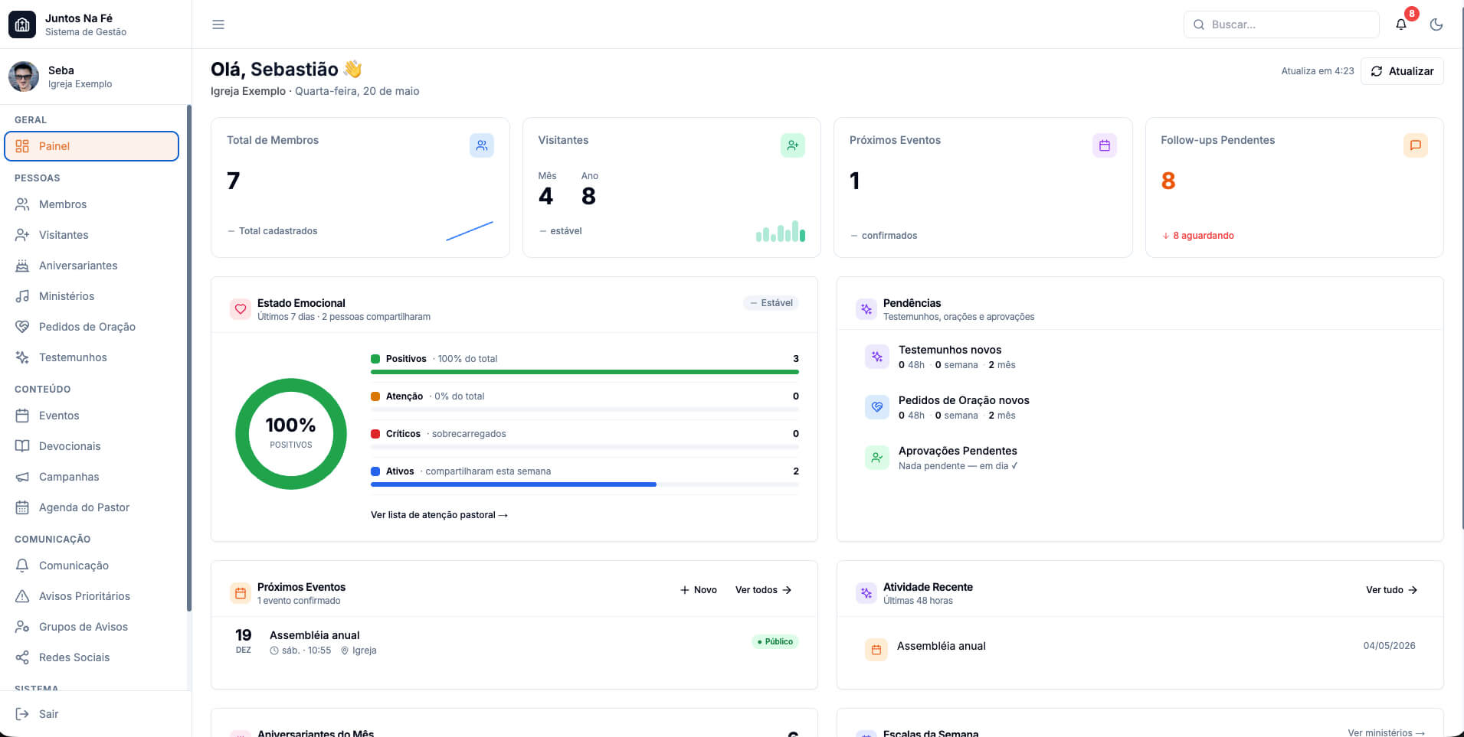Screen dimensions: 1464x737
Task: Focus the Buscar search field
Action: click(x=1282, y=24)
